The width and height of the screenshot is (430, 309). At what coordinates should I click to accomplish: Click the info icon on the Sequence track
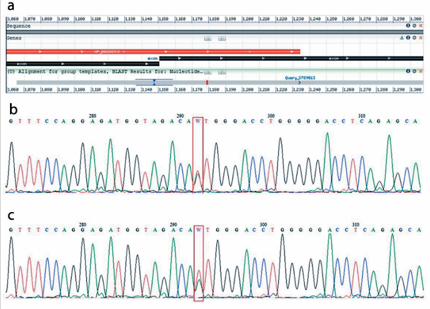pos(407,26)
